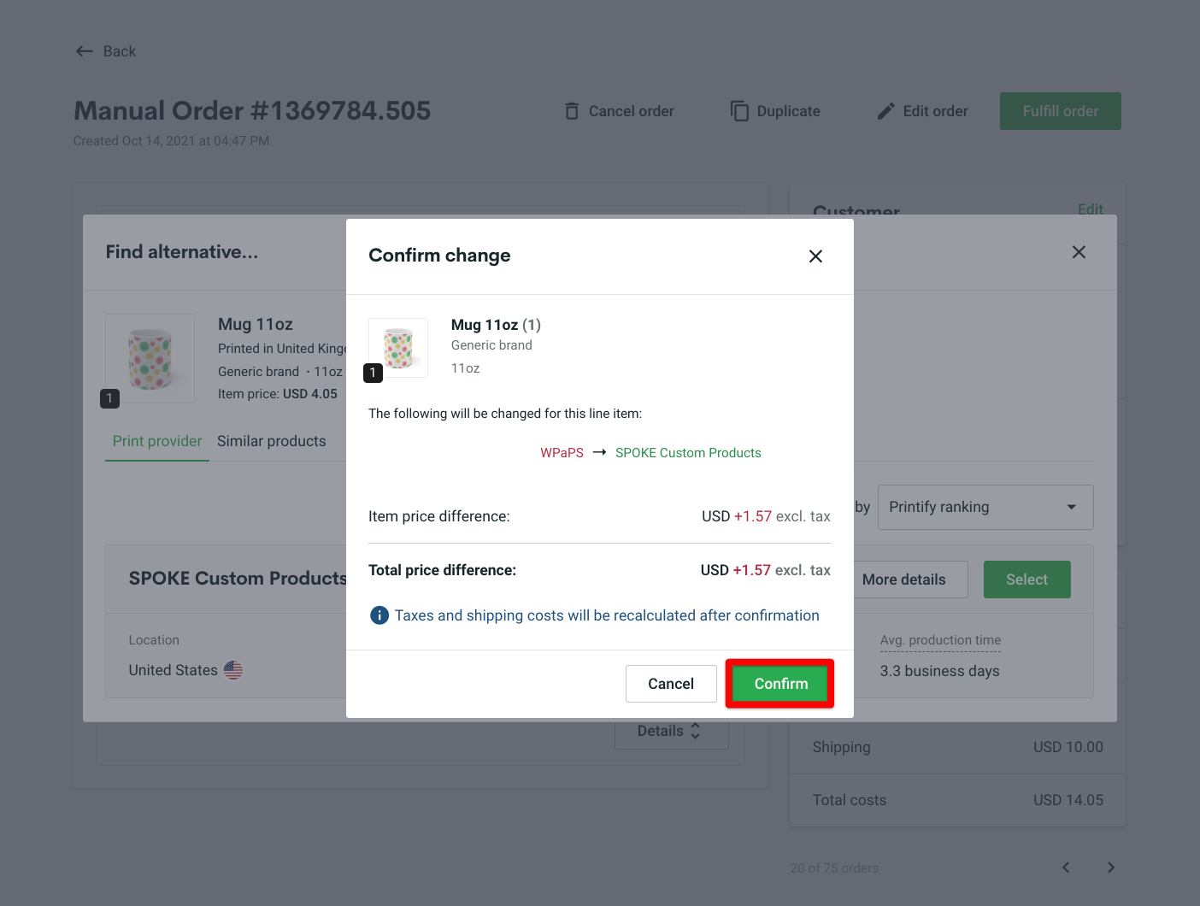
Task: Go to the next order with the right chevron
Action: [x=1110, y=867]
